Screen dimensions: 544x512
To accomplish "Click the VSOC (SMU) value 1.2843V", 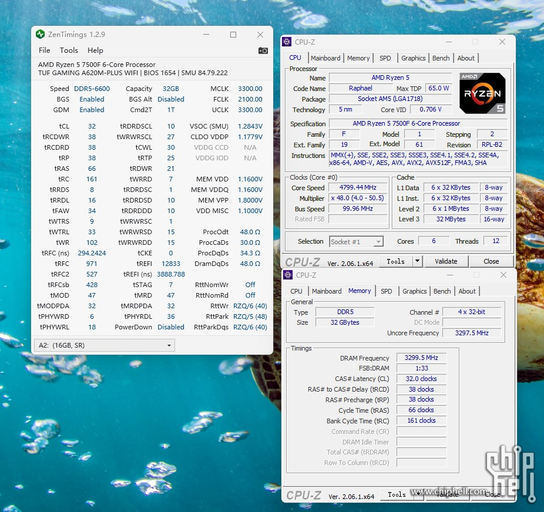I will pos(250,126).
